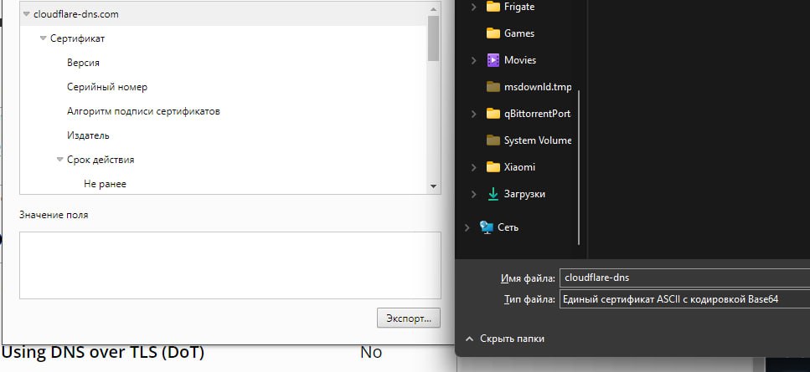Select Games folder name
This screenshot has width=810, height=372.
519,33
